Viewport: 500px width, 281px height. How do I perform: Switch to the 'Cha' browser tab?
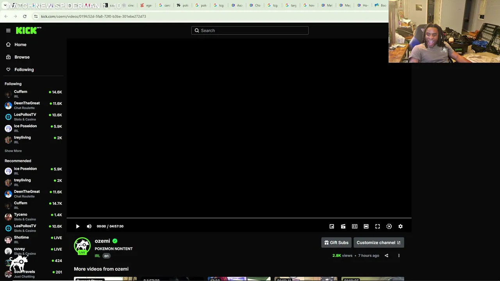(x=255, y=5)
